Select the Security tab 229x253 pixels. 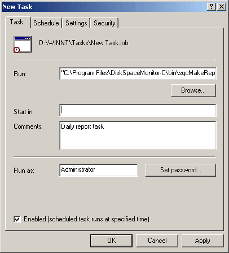[x=104, y=23]
